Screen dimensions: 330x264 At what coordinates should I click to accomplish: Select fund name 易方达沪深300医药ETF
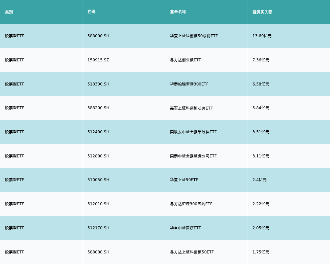point(191,204)
